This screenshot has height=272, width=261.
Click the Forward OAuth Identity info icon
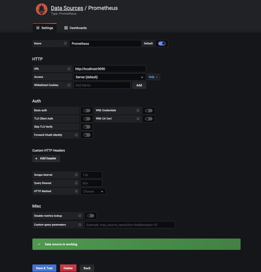tap(76, 135)
